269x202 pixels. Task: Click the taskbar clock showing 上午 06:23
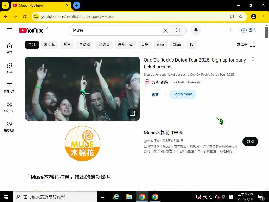click(x=245, y=197)
